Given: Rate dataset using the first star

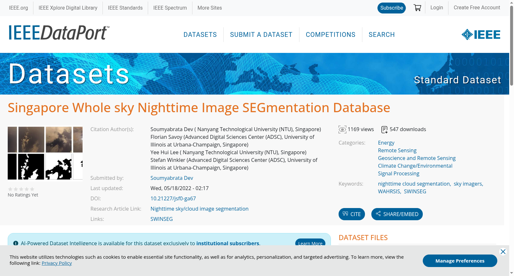Looking at the screenshot, I should click(x=10, y=189).
